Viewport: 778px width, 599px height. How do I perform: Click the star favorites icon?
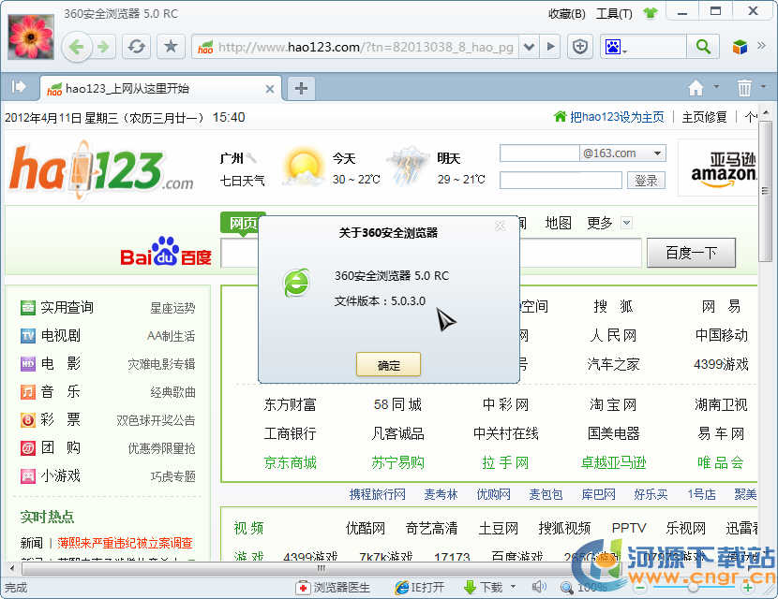click(x=170, y=47)
